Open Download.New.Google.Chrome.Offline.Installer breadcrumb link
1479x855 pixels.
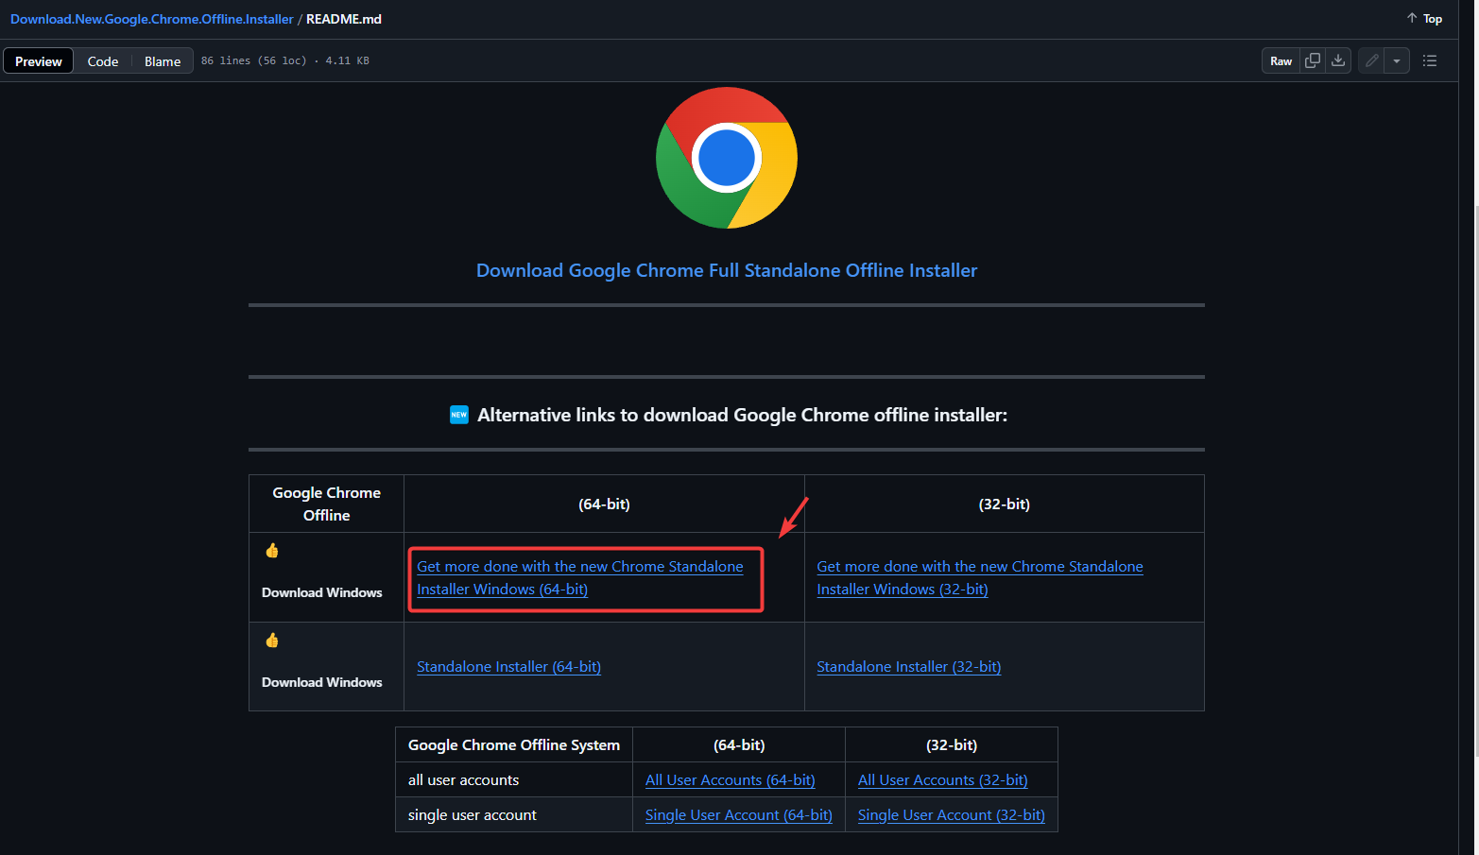[x=151, y=19]
